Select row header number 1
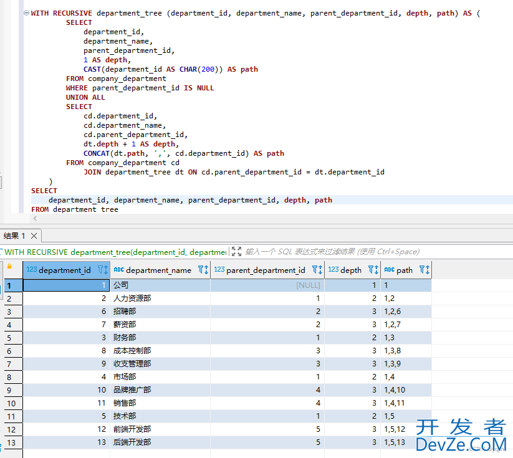The width and height of the screenshot is (513, 458). tap(13, 285)
